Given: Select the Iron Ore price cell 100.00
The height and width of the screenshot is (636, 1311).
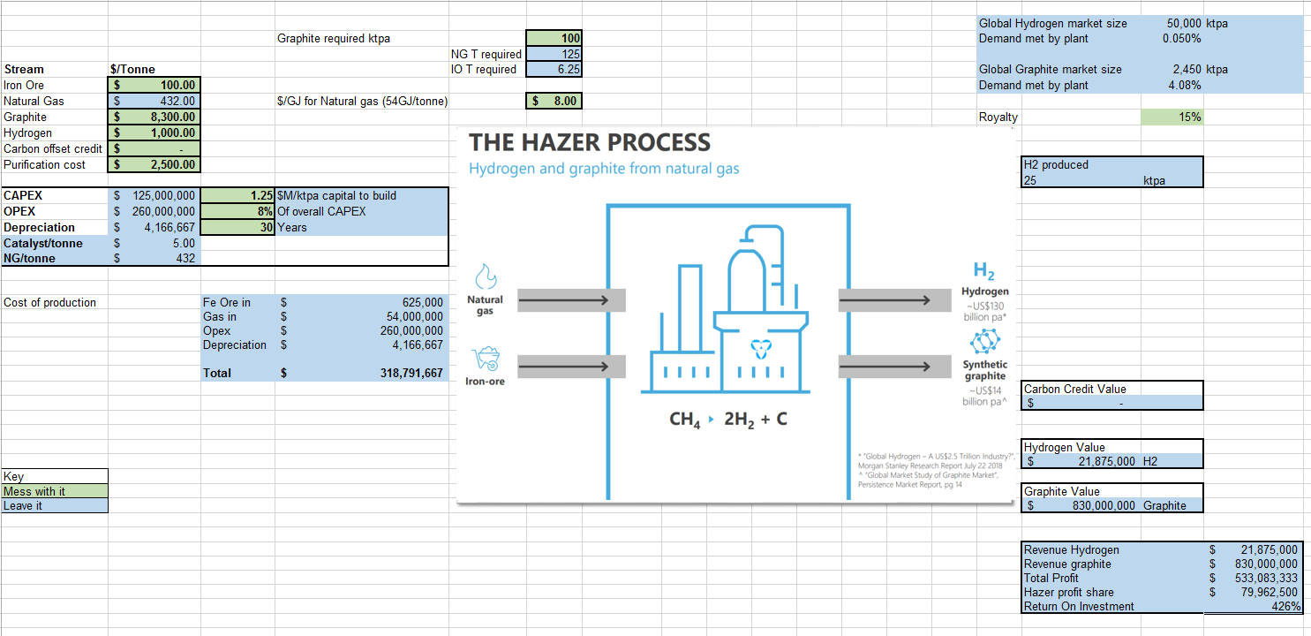Looking at the screenshot, I should [154, 85].
